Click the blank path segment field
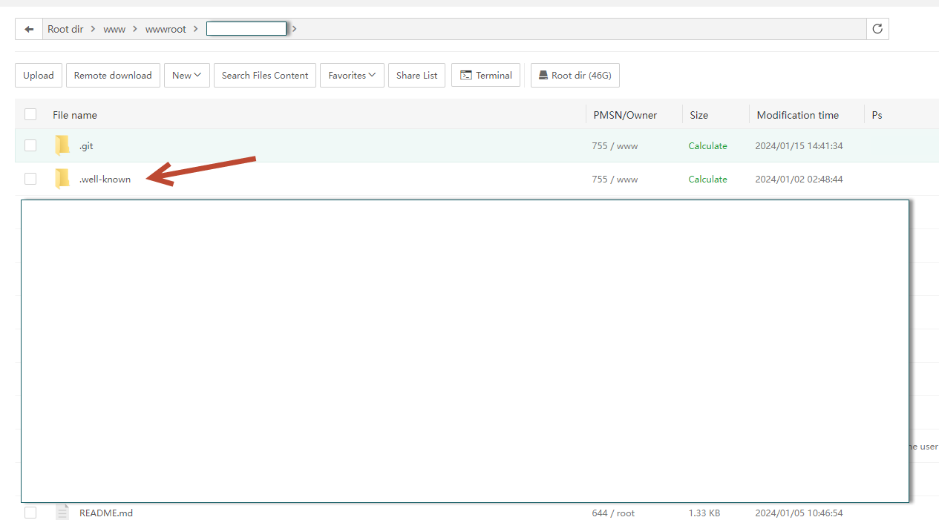The image size is (939, 520). [246, 29]
